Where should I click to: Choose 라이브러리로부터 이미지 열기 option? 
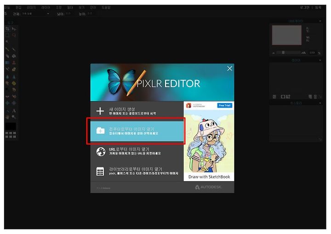pyautogui.click(x=137, y=171)
